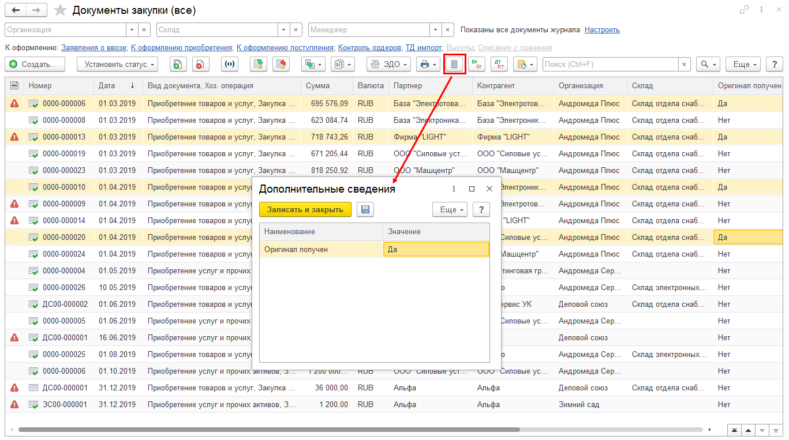Expand the ЭДО dropdown menu
Image resolution: width=789 pixels, height=440 pixels.
click(390, 64)
